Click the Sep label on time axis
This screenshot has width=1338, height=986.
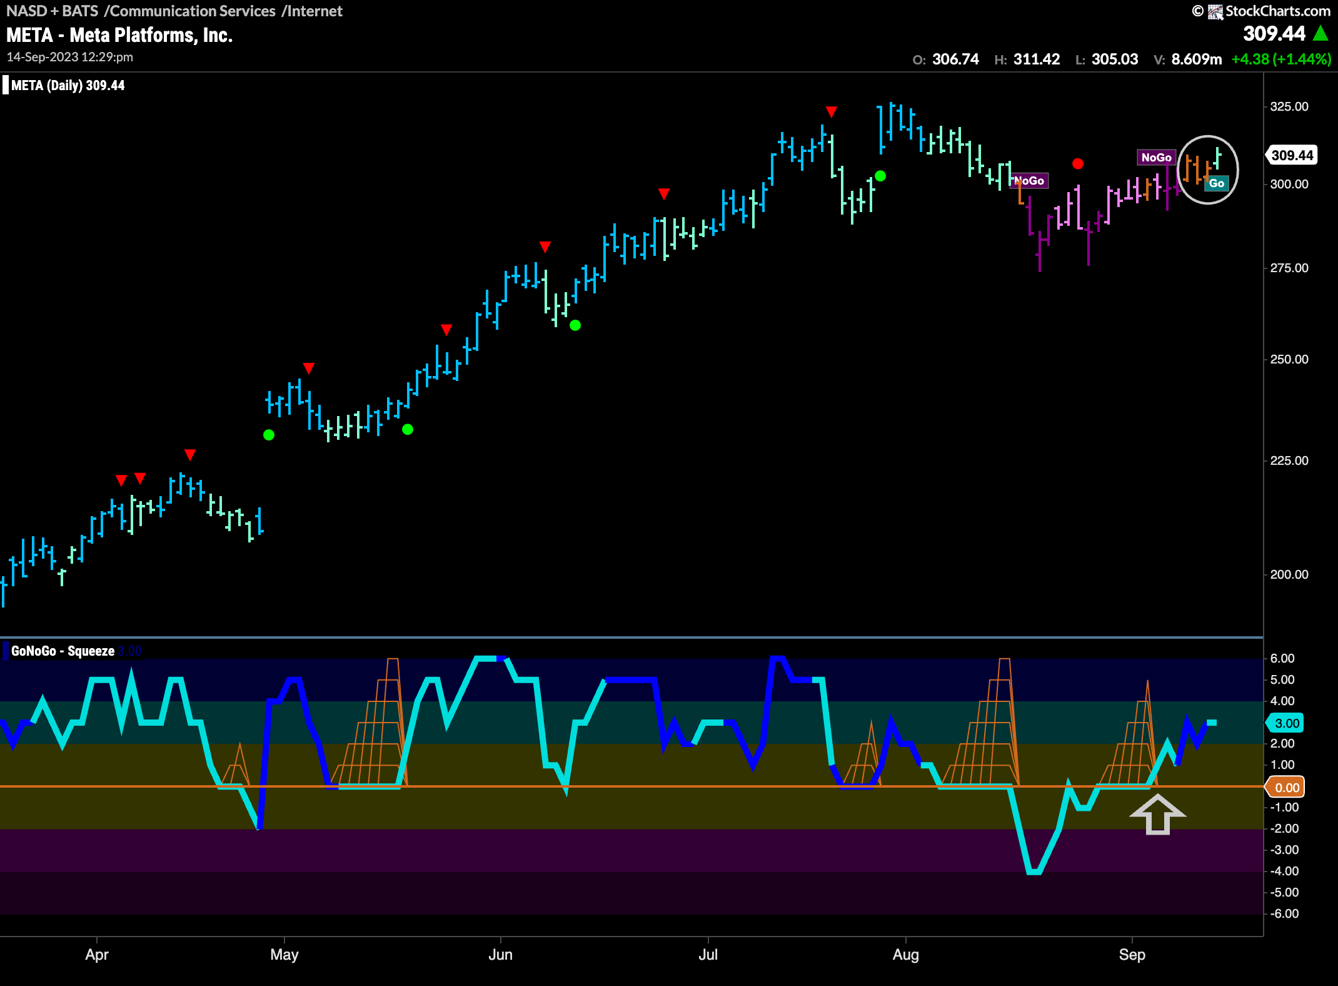(1132, 955)
